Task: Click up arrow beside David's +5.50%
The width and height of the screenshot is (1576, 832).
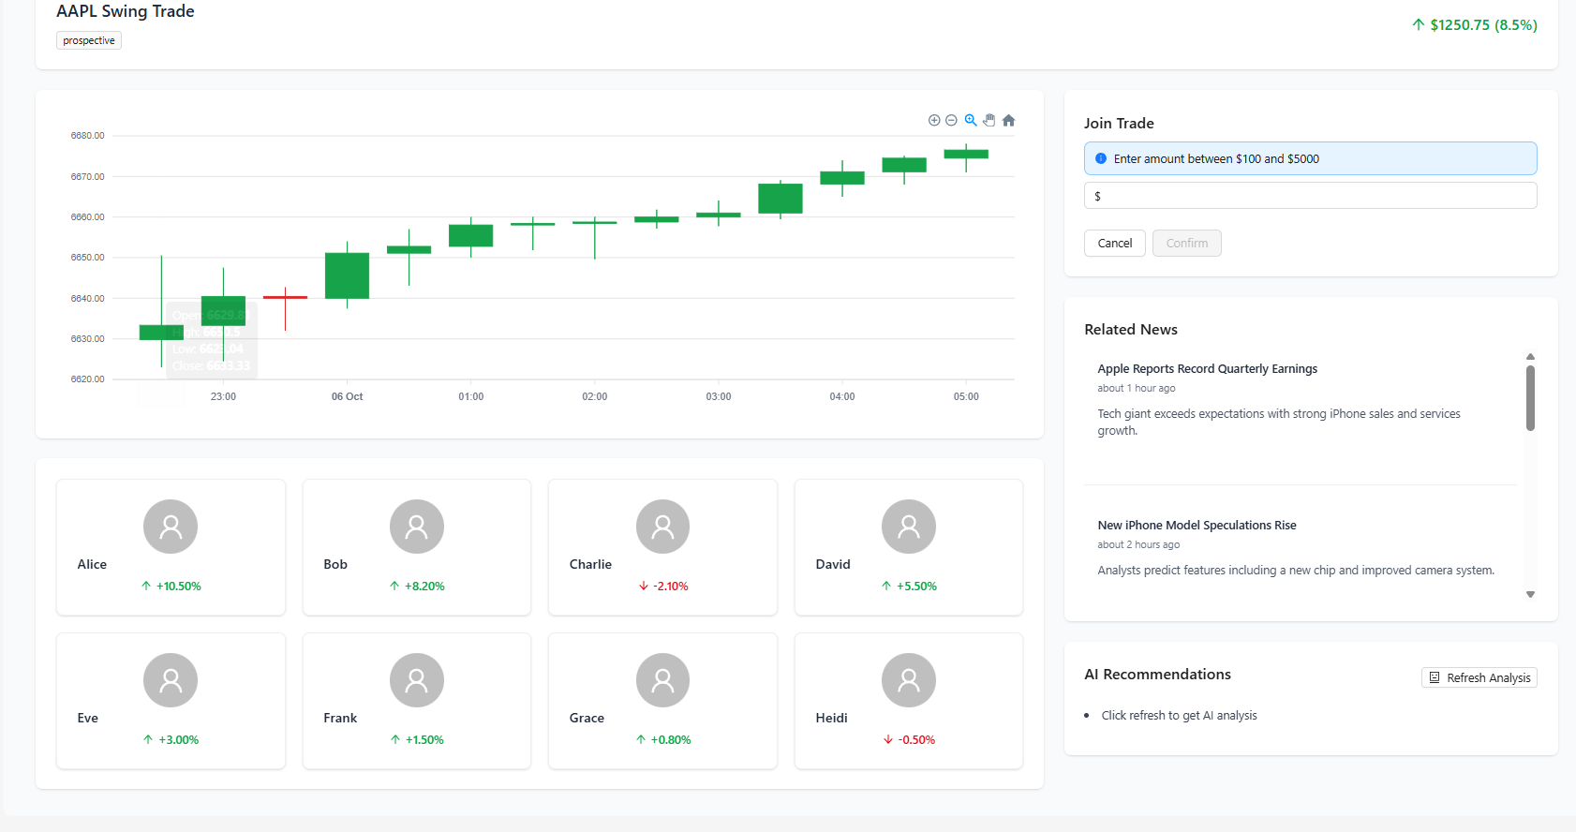Action: (886, 586)
